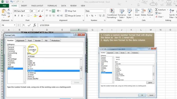Switch to REVIEW ribbon tab

pyautogui.click(x=73, y=5)
